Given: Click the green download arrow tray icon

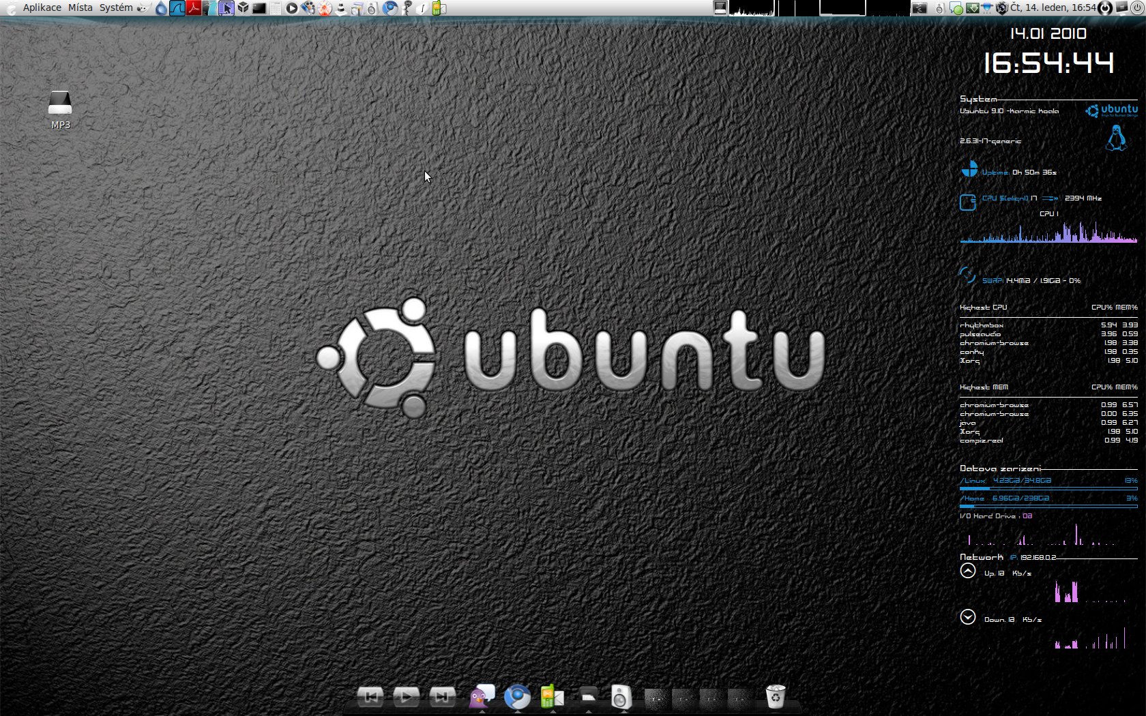Looking at the screenshot, I should (972, 8).
